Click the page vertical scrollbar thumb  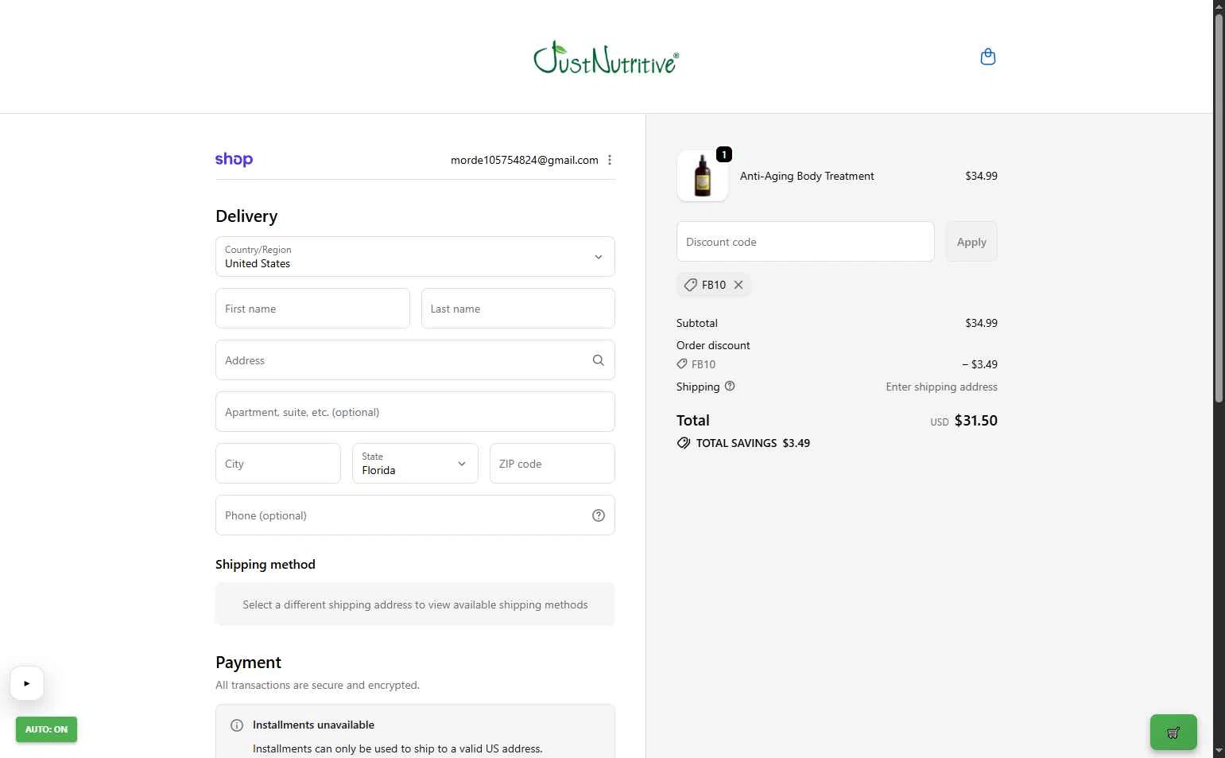(1219, 208)
